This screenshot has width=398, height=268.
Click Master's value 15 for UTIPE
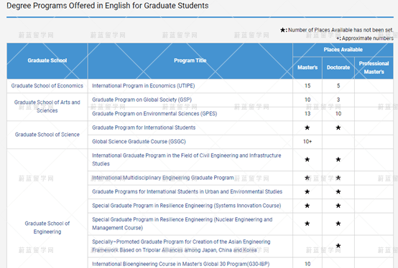click(x=307, y=86)
